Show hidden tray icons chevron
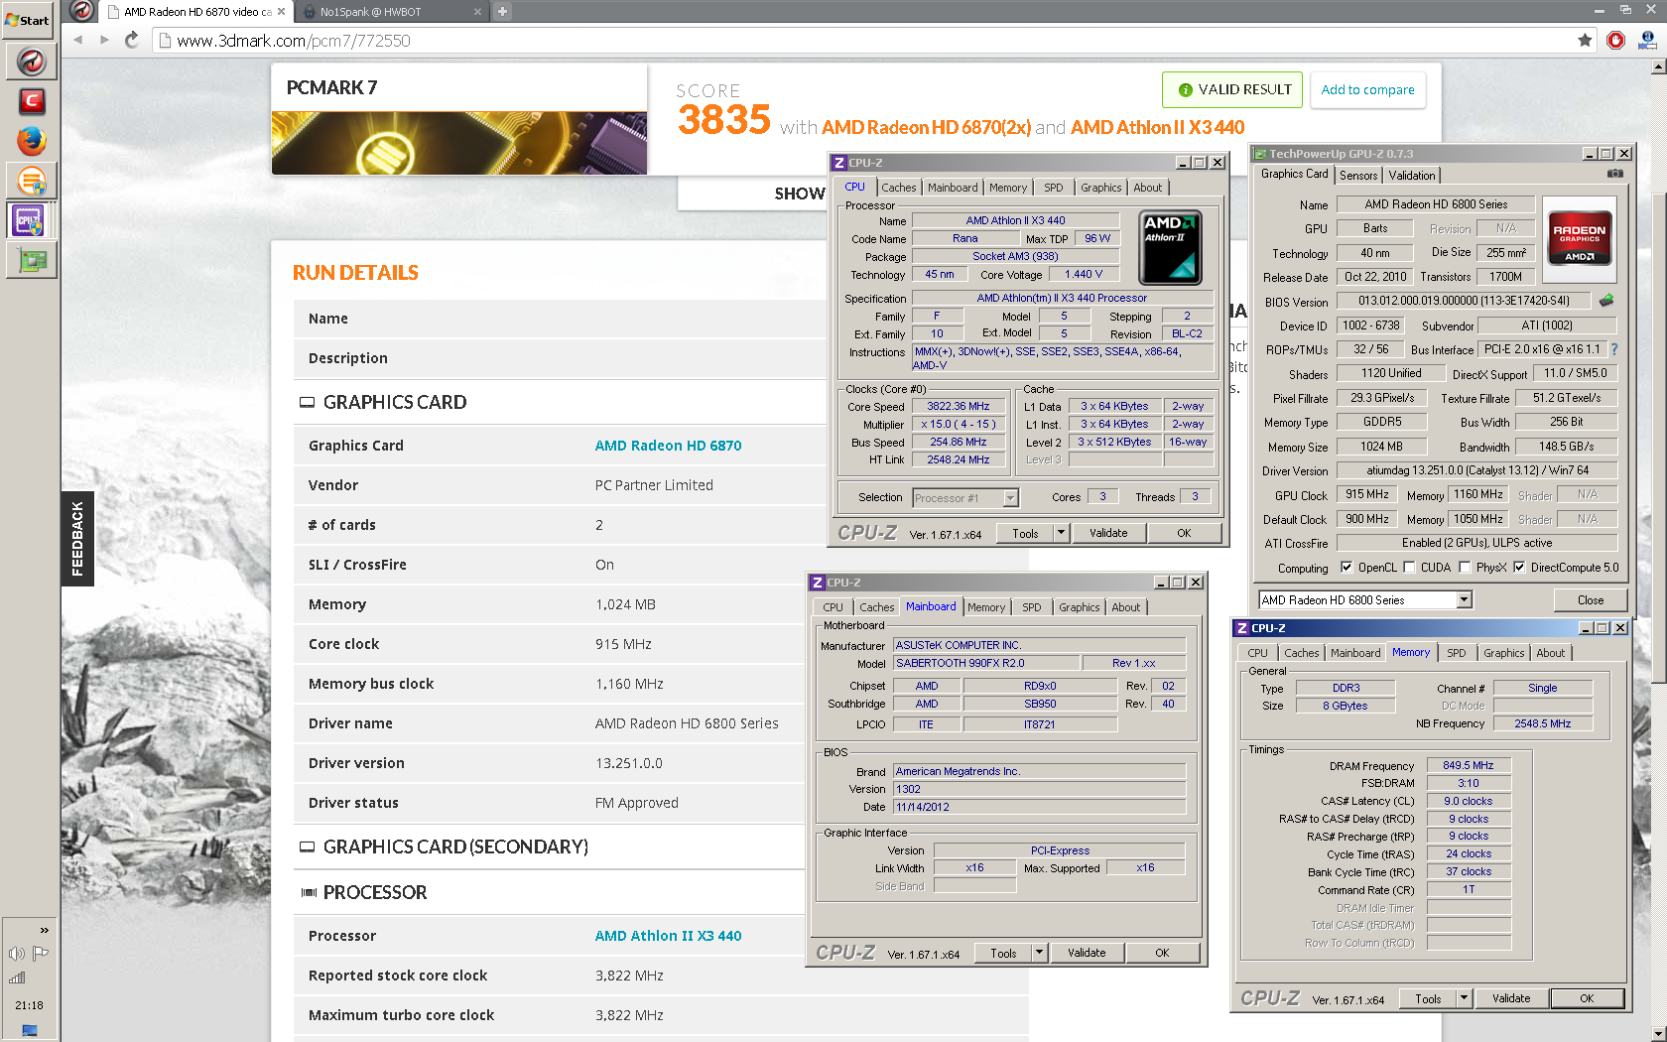Viewport: 1667px width, 1042px height. pos(44,930)
